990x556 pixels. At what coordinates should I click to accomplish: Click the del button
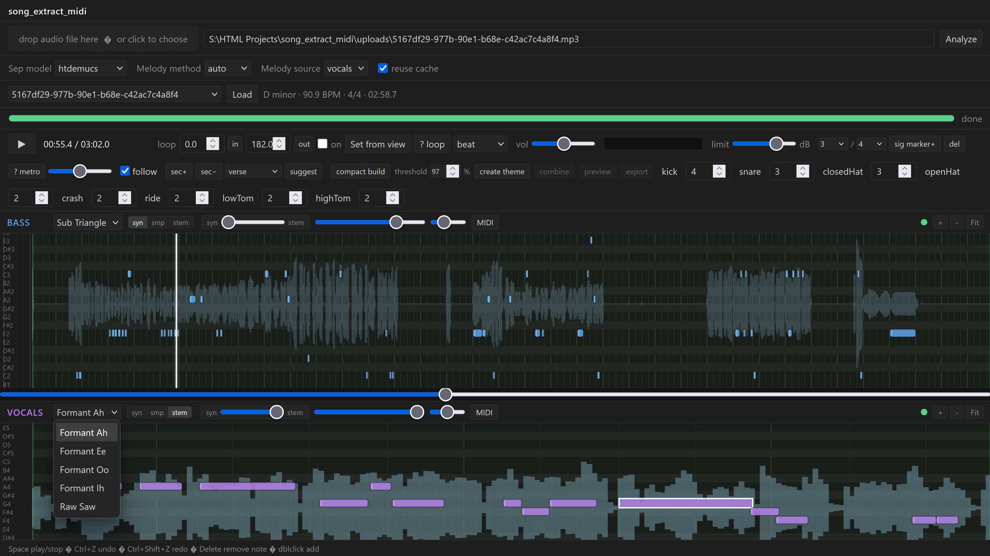point(954,144)
